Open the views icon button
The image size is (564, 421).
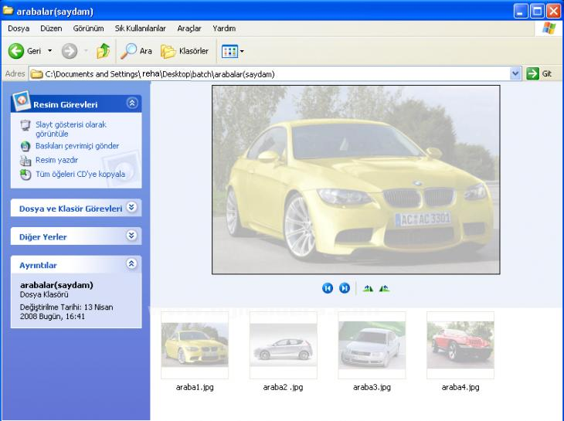point(229,52)
